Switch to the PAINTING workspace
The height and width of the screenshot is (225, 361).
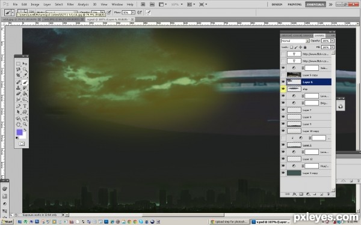coord(294,4)
